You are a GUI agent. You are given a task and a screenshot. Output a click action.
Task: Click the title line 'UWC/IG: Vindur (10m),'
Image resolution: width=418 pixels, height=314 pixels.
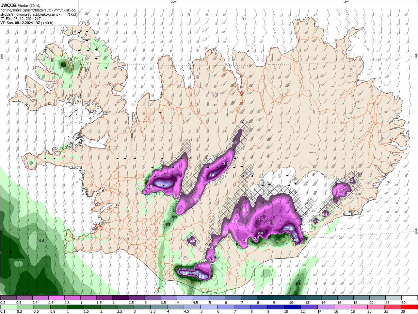pos(20,6)
